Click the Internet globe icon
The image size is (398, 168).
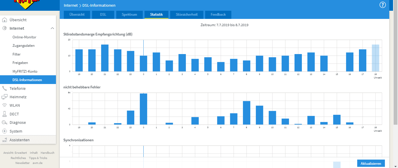click(x=4, y=28)
